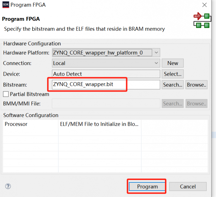This screenshot has width=216, height=197.
Task: Click the SDK logo in title bar
Action: (5, 5)
